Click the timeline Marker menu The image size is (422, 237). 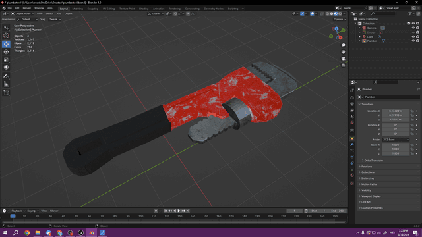(x=54, y=211)
